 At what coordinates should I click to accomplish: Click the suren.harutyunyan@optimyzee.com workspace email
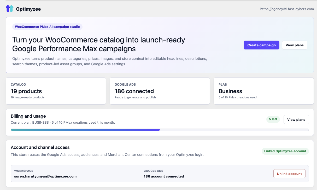pos(45,176)
